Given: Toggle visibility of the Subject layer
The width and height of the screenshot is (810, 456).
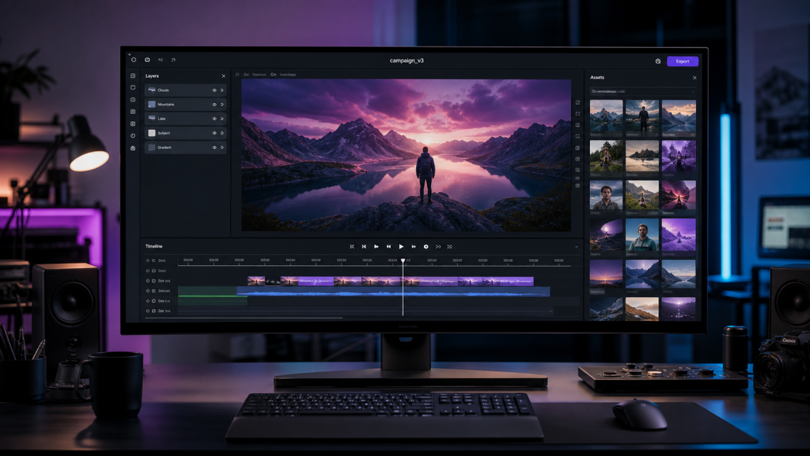Looking at the screenshot, I should click(x=214, y=133).
